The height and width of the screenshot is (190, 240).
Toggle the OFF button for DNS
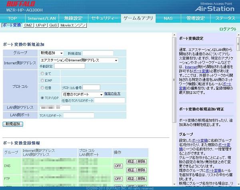pyautogui.click(x=118, y=166)
